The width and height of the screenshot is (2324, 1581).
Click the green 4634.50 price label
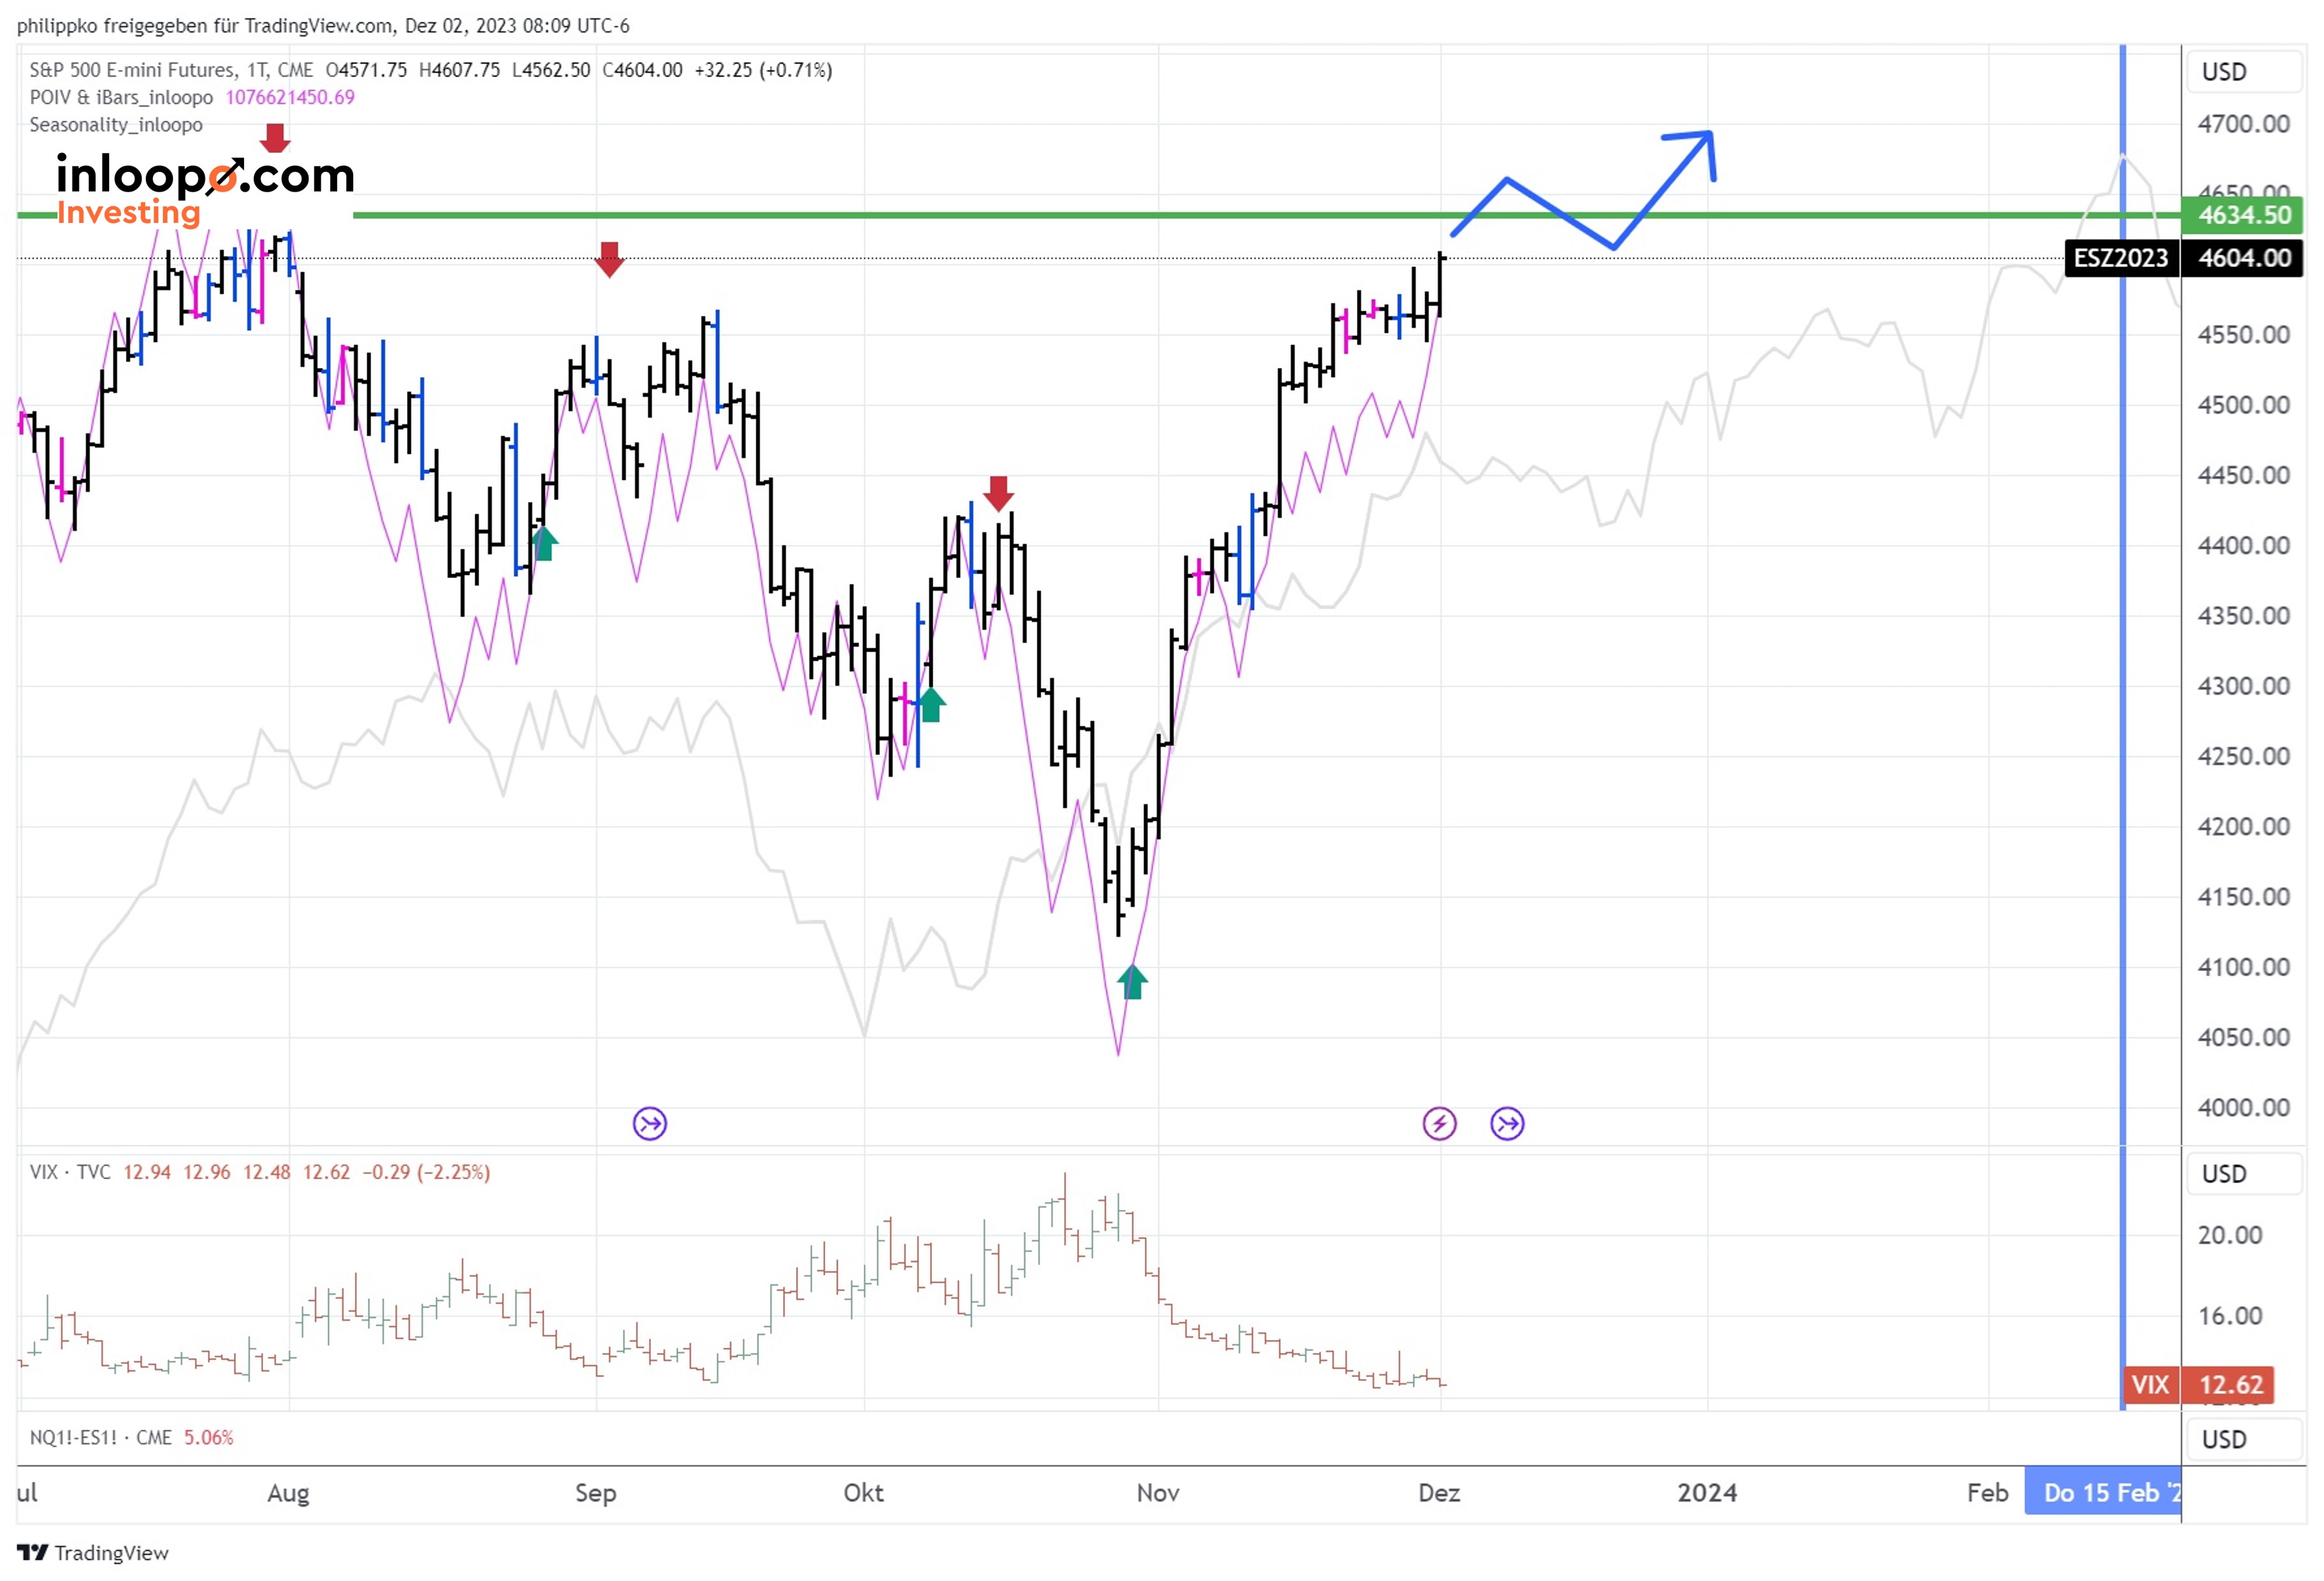tap(2243, 215)
